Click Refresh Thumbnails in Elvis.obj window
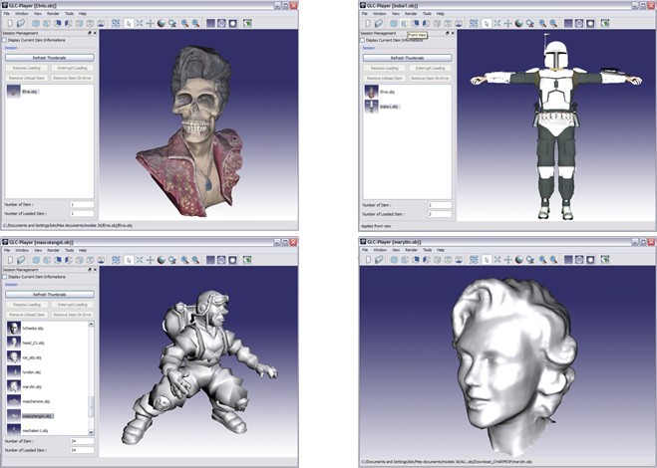 click(50, 58)
